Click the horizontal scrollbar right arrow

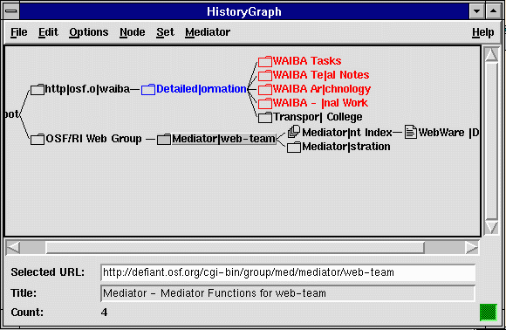coord(471,248)
